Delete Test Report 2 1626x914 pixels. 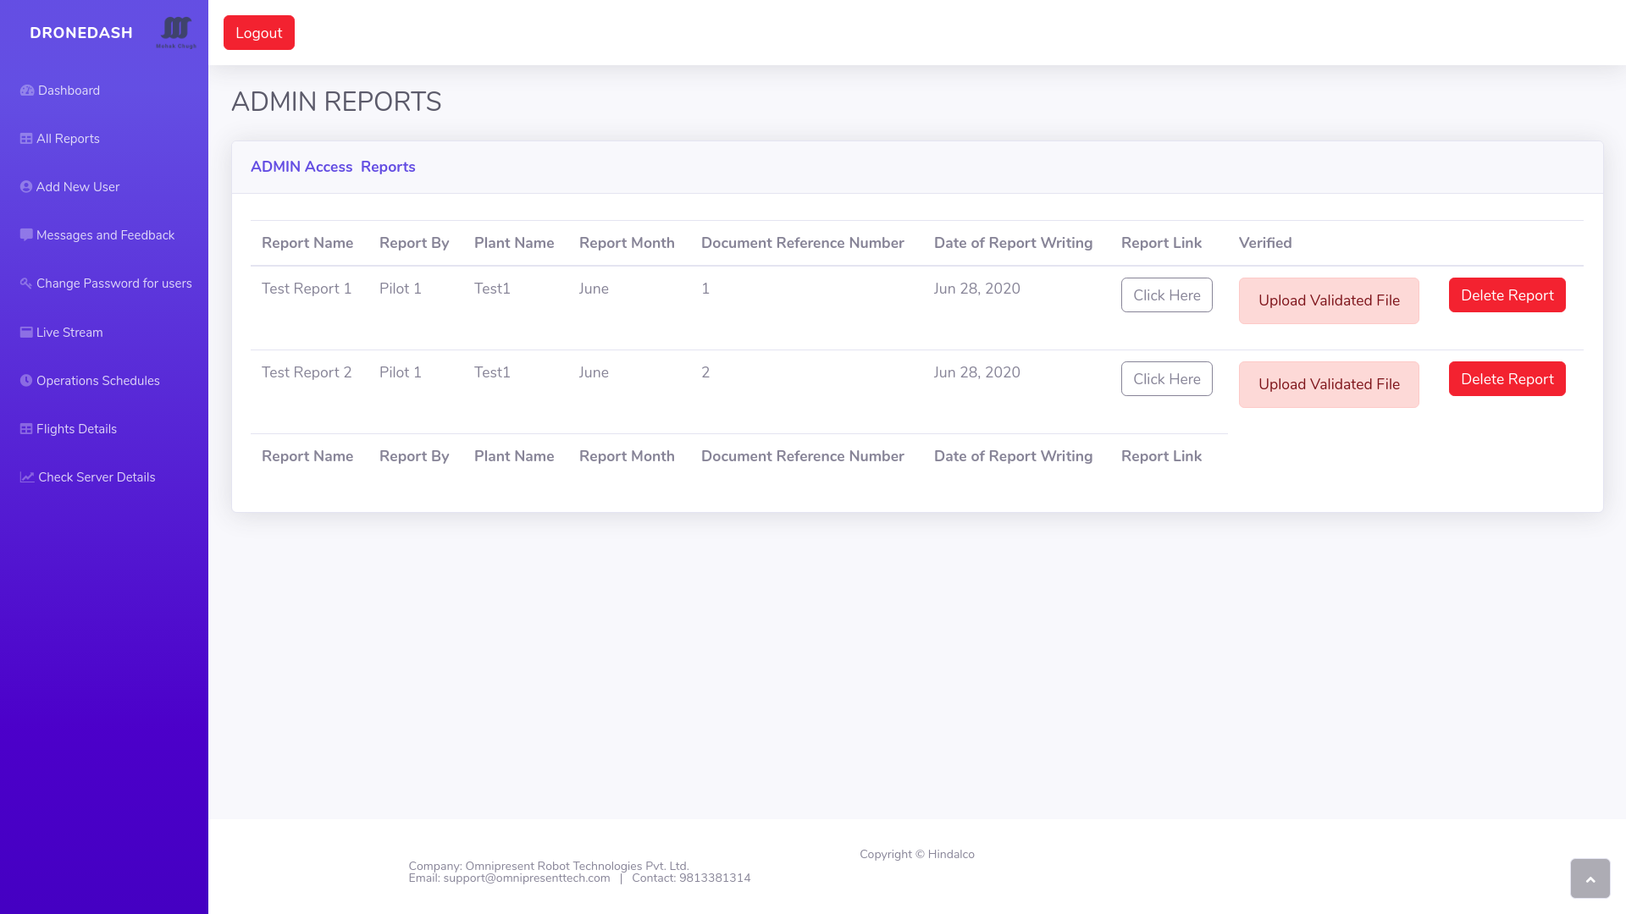coord(1507,379)
